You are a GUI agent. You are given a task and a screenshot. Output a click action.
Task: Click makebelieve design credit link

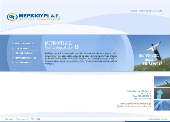[158, 119]
